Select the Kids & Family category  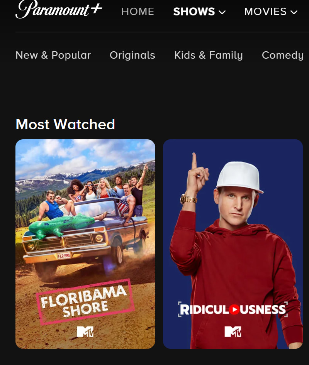[x=209, y=56]
